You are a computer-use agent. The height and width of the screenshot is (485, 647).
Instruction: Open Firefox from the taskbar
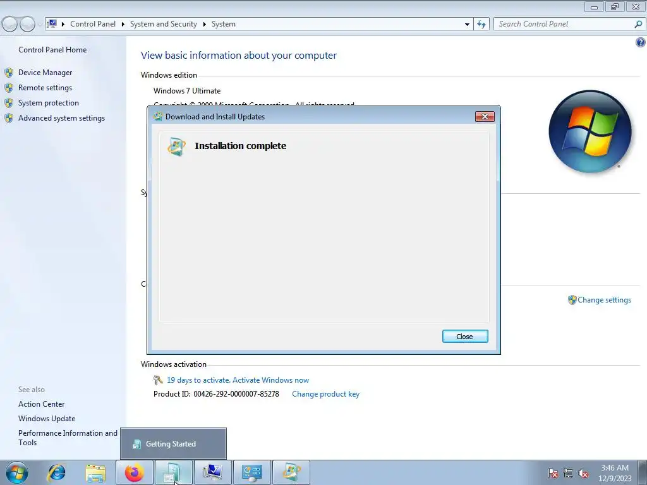tap(135, 472)
